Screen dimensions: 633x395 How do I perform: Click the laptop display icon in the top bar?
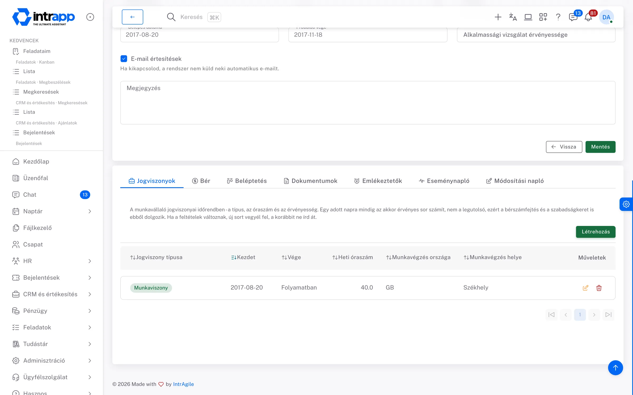click(x=528, y=17)
